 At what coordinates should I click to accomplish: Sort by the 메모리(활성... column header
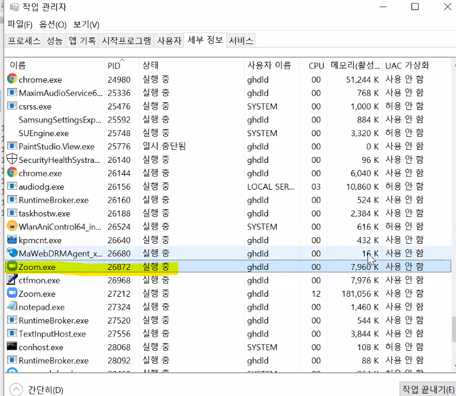(355, 65)
